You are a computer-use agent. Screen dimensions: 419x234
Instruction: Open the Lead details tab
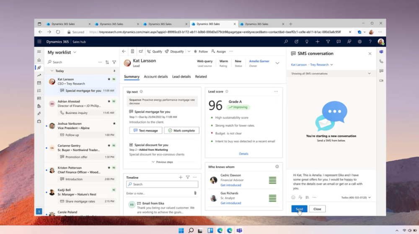(181, 77)
